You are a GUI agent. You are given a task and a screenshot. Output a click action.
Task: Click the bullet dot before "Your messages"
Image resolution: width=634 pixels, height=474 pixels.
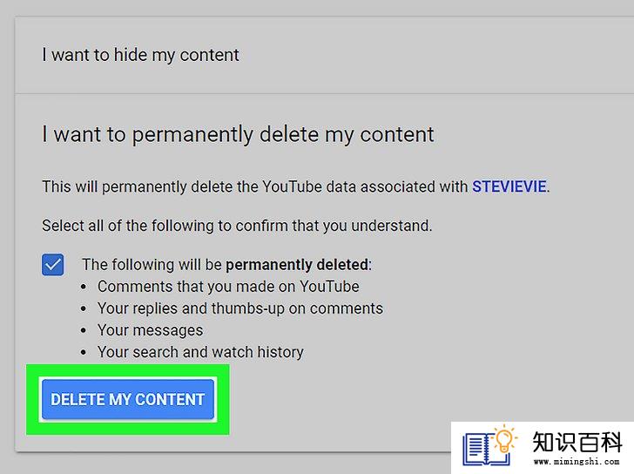pos(84,330)
